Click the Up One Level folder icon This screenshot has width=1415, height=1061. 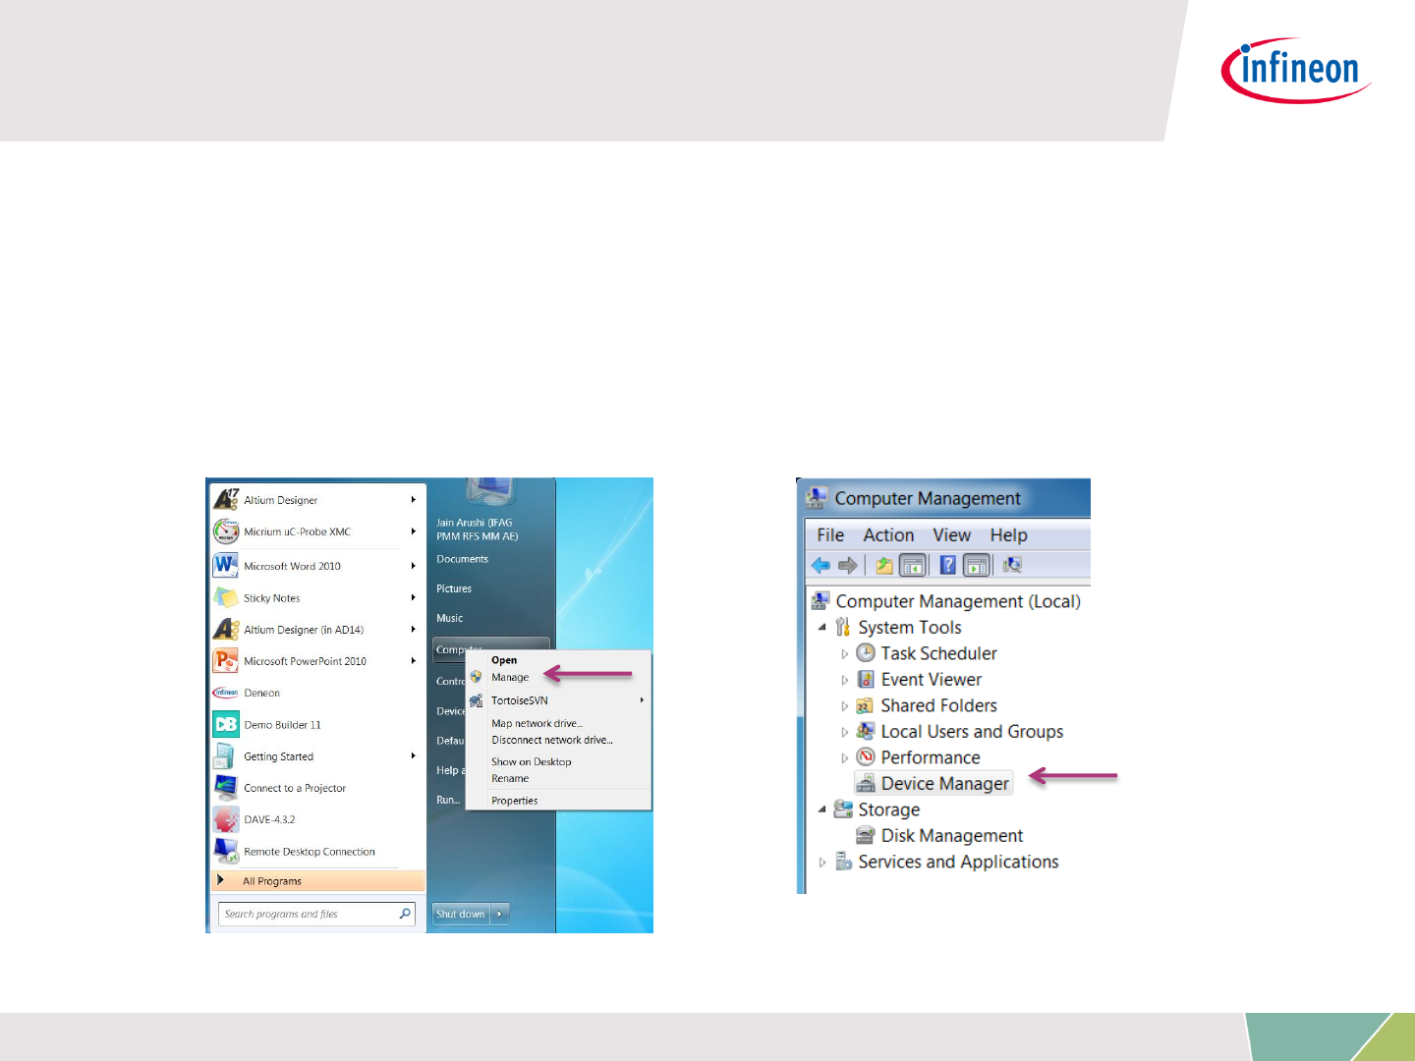click(884, 565)
